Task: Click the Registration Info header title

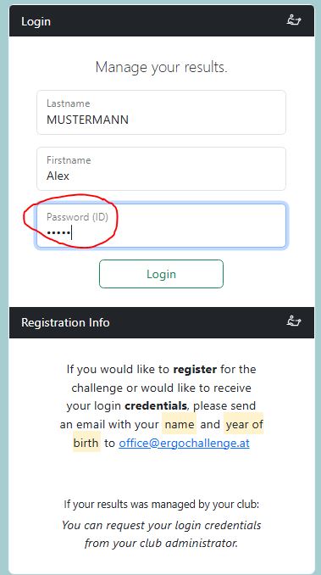Action: [x=65, y=323]
